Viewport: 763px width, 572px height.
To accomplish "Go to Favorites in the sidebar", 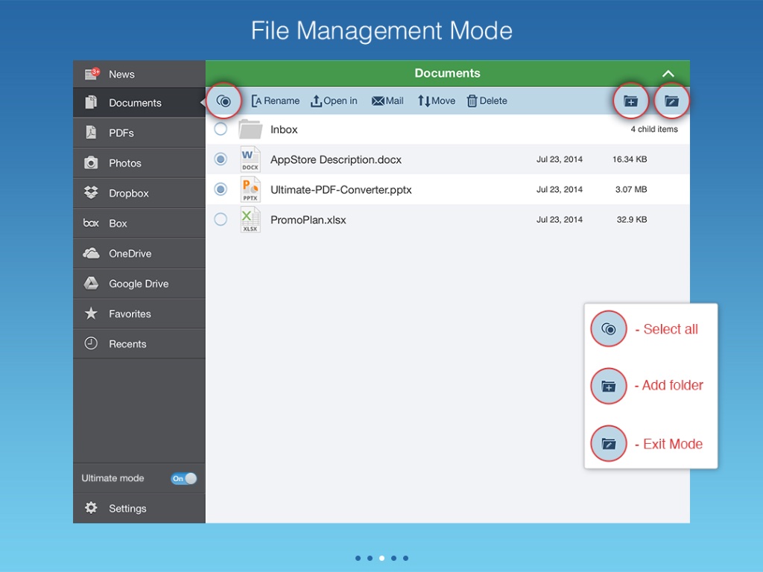I will click(130, 314).
